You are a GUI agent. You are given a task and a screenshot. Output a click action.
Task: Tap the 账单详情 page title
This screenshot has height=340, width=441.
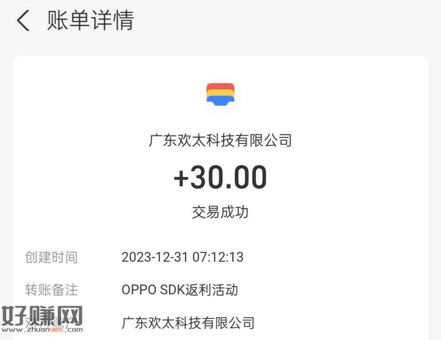[90, 21]
